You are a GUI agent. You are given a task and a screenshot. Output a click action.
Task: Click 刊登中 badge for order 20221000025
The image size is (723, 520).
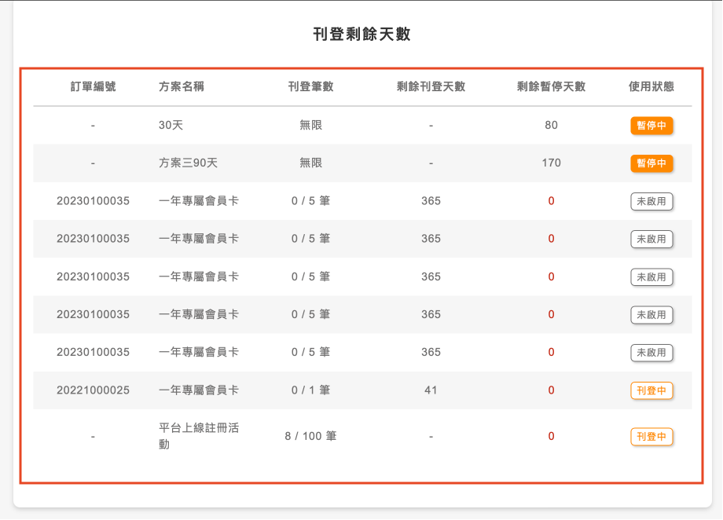click(651, 390)
